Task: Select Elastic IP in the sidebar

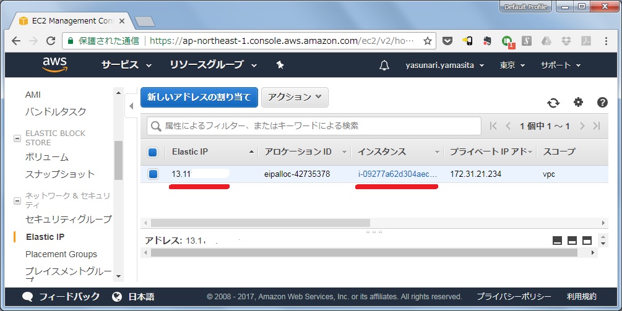Action: click(x=45, y=237)
